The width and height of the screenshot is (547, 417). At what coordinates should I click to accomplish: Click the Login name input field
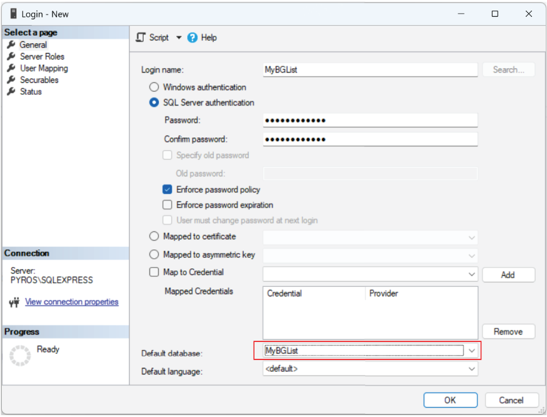370,70
